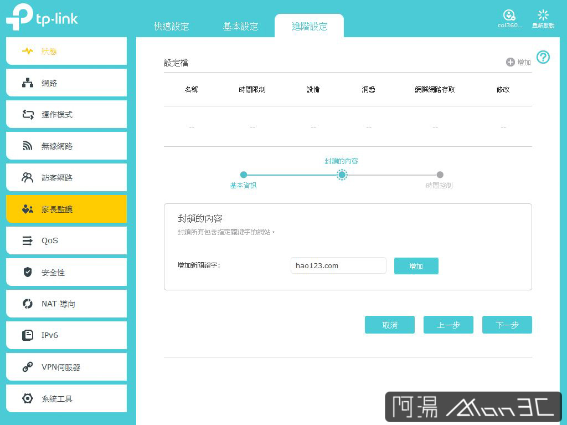
Task: Select the 進階設定 tab
Action: [x=309, y=26]
